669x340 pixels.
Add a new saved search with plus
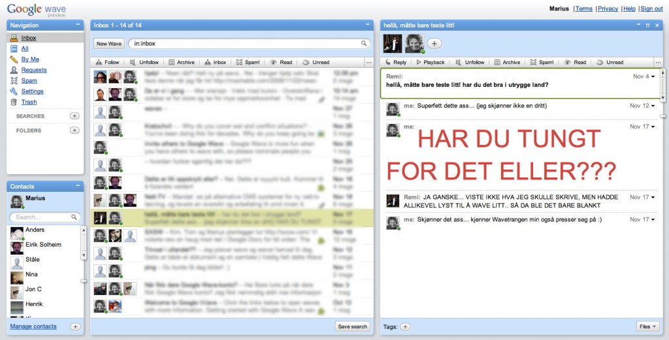(x=74, y=116)
